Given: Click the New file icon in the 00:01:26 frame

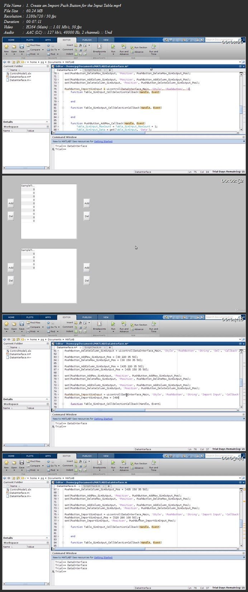Looking at the screenshot, I should (6, 47).
